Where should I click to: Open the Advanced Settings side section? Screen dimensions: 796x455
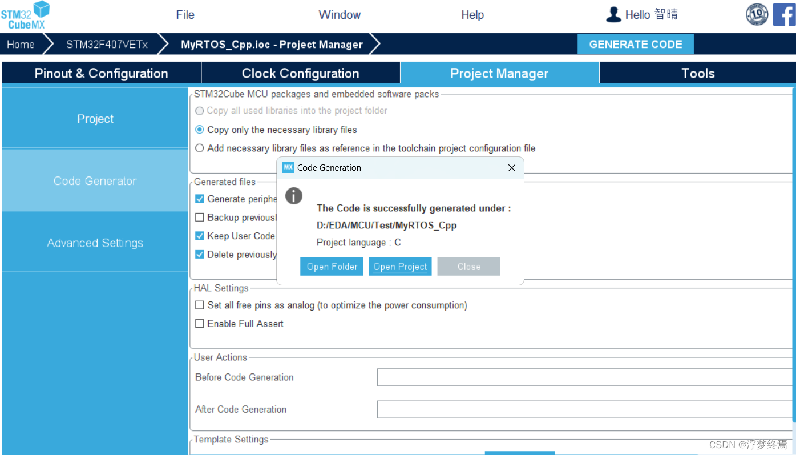pos(95,243)
